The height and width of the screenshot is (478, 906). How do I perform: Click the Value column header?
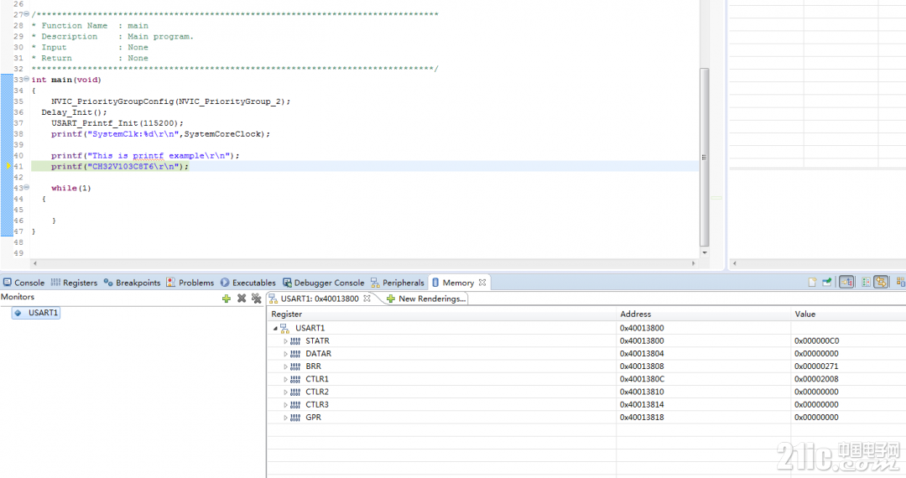848,314
